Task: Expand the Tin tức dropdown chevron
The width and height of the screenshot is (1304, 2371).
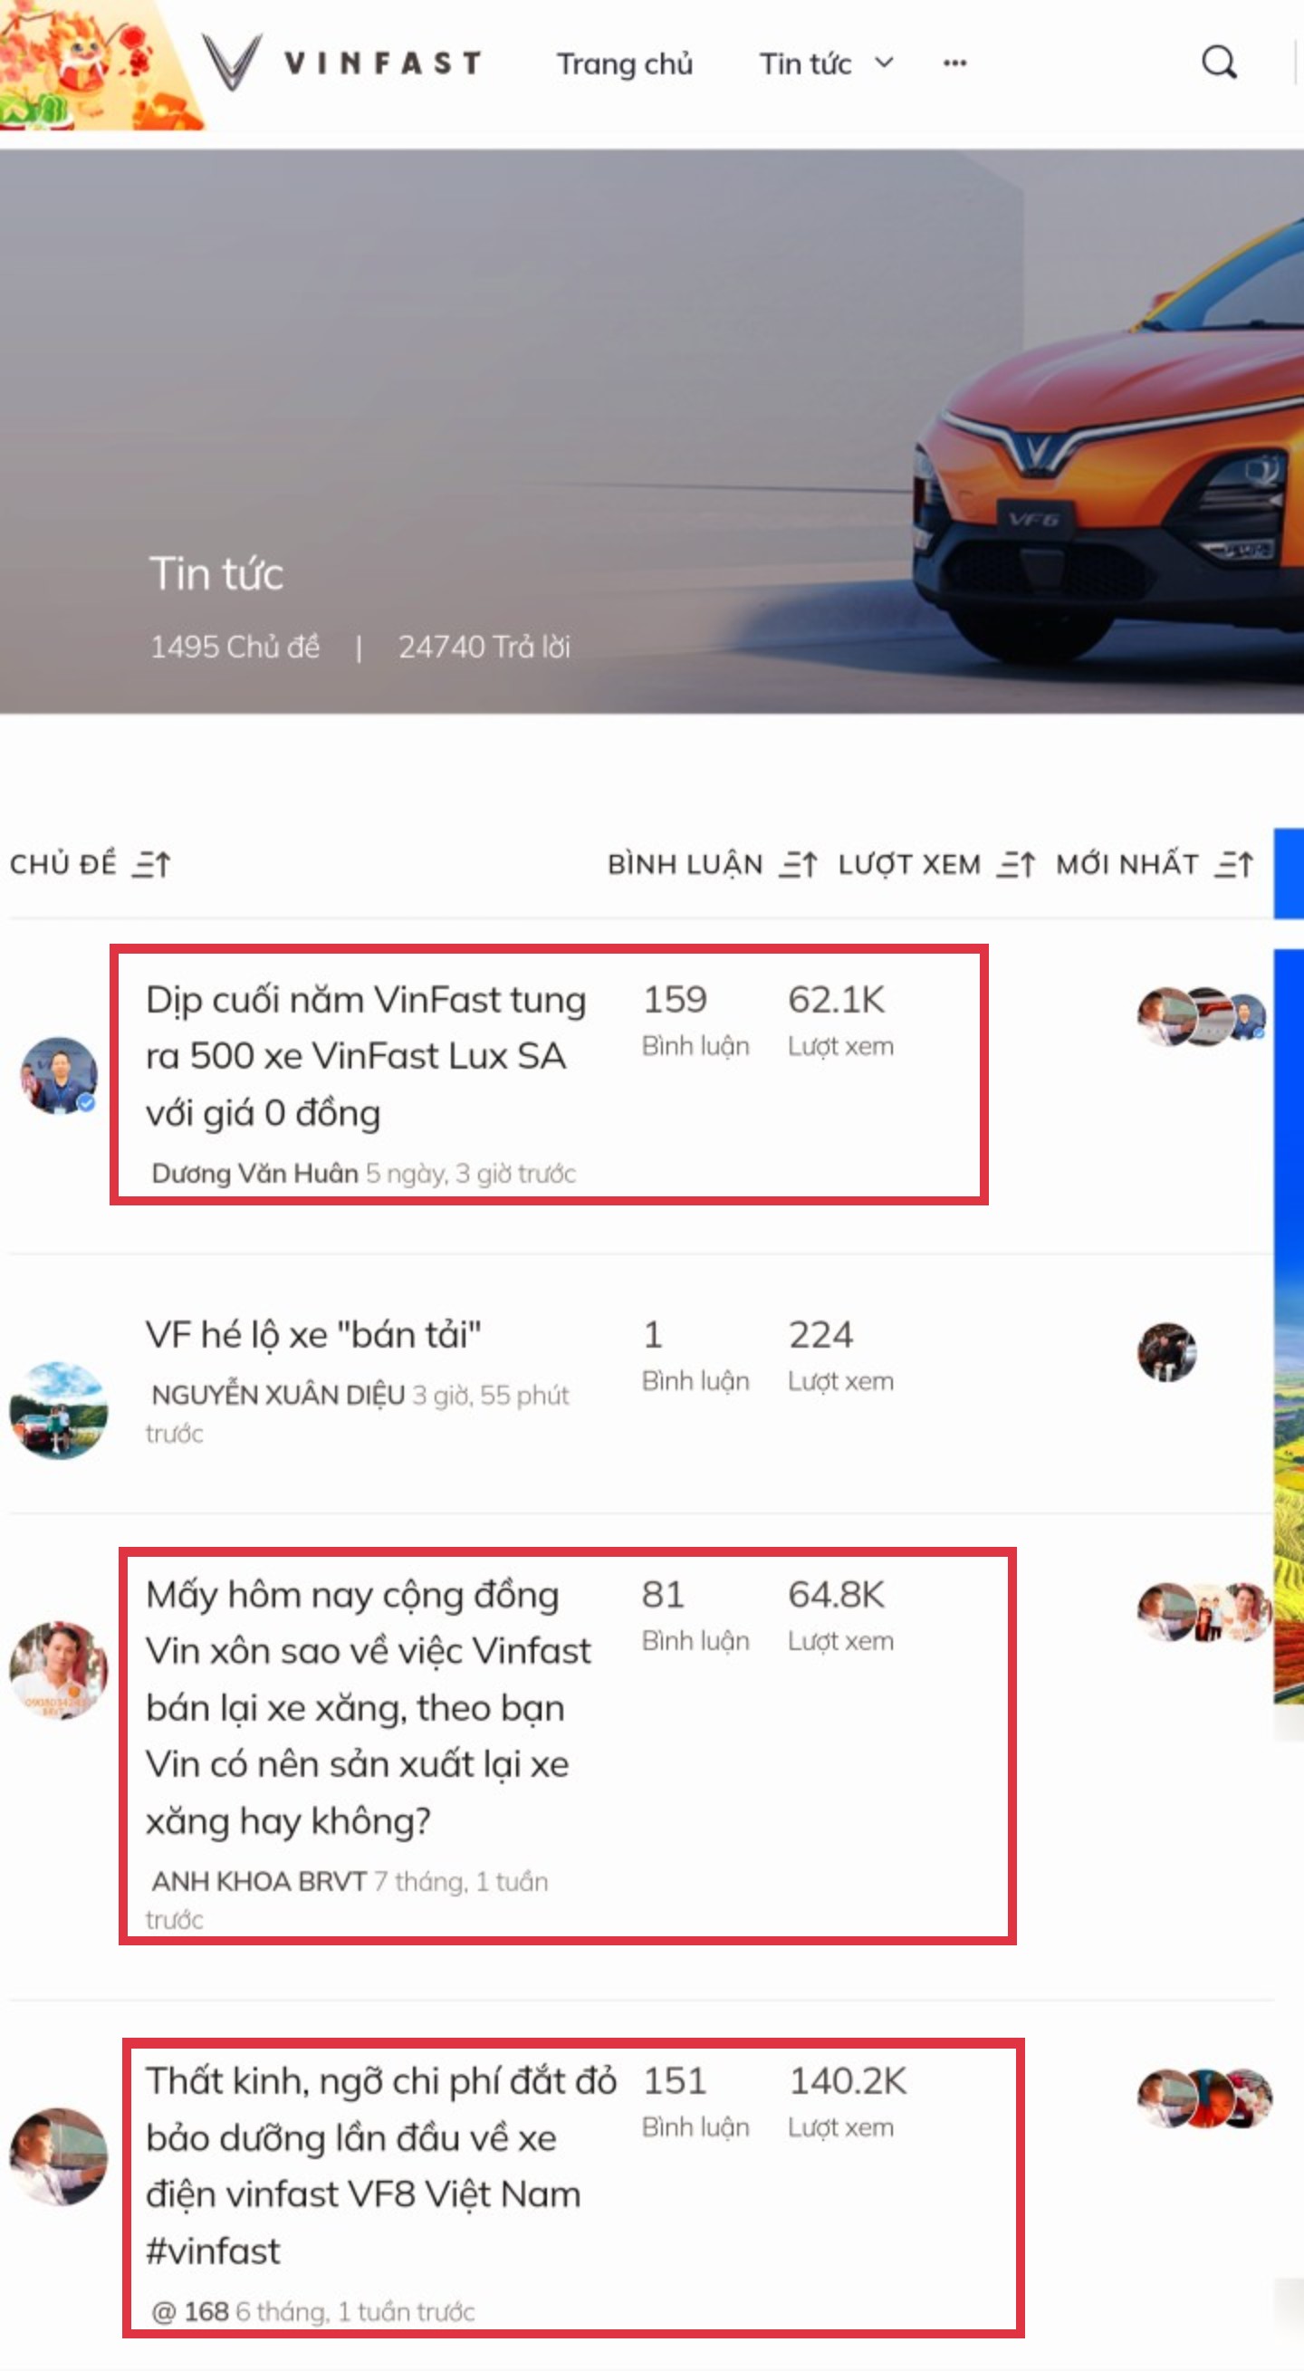Action: point(884,62)
